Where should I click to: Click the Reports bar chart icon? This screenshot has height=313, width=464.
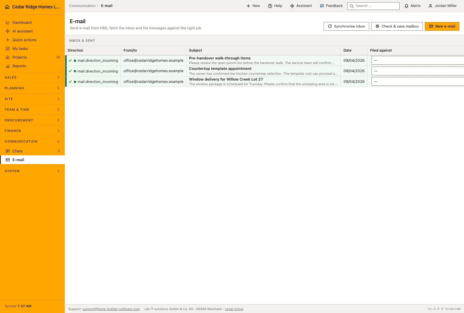pos(8,66)
